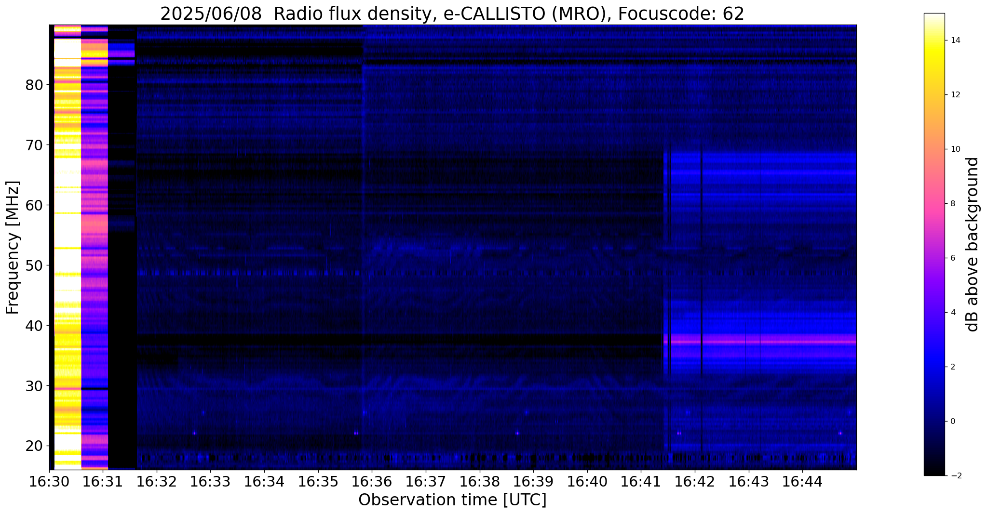Click the 16:35 time tick label

pos(318,481)
